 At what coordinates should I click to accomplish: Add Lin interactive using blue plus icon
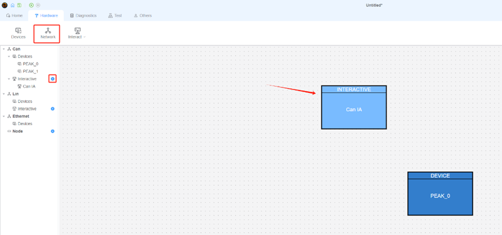(x=52, y=109)
